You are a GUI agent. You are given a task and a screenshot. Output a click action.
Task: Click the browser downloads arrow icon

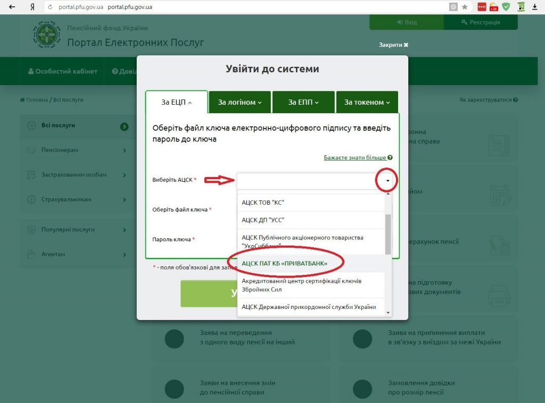pyautogui.click(x=535, y=7)
